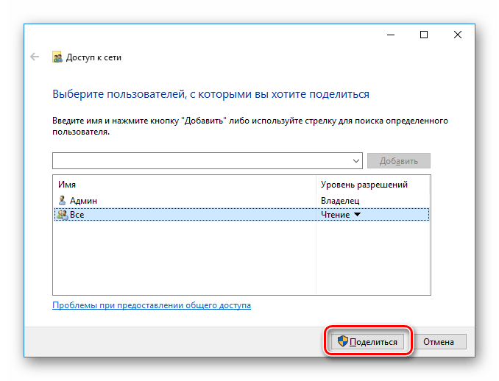Click the back arrow icon
Viewport: 499px width, 381px height.
coord(35,57)
